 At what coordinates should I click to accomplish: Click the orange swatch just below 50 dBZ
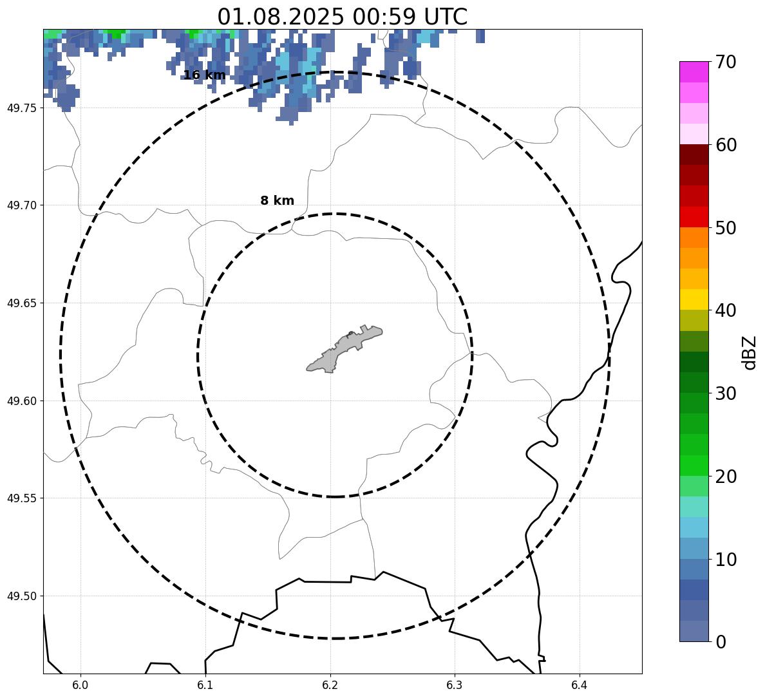point(694,238)
